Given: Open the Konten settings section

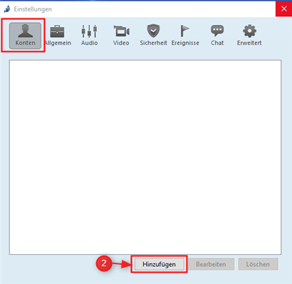Looking at the screenshot, I should pos(25,36).
